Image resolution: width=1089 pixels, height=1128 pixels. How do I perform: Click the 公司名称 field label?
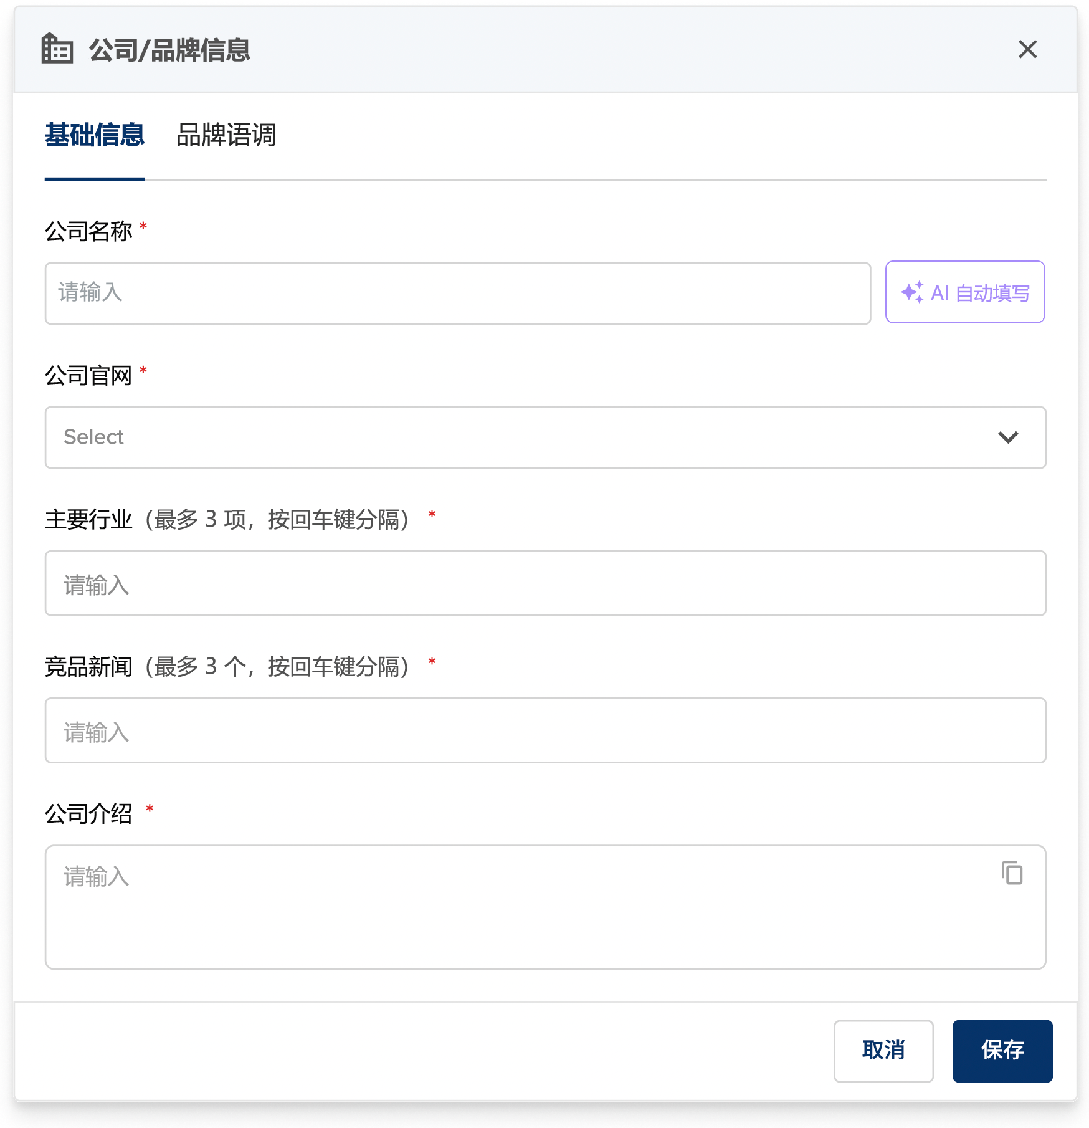click(x=88, y=231)
